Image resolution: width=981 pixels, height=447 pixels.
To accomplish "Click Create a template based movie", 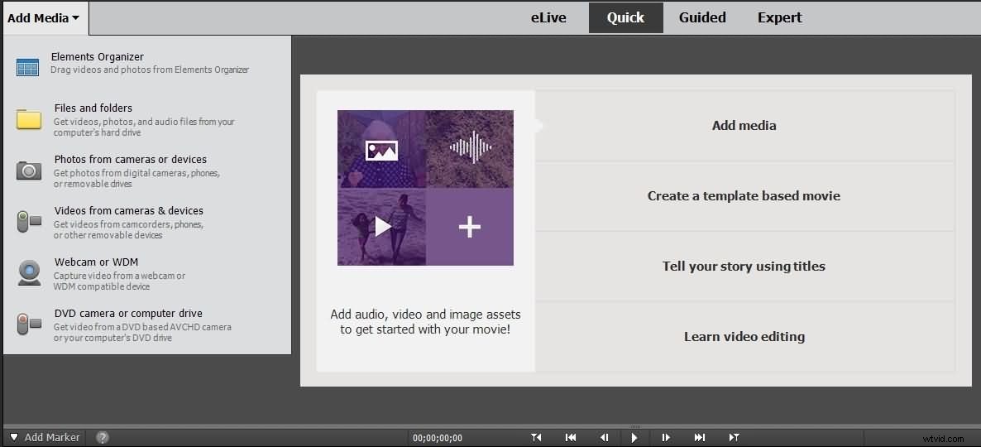I will tap(744, 196).
